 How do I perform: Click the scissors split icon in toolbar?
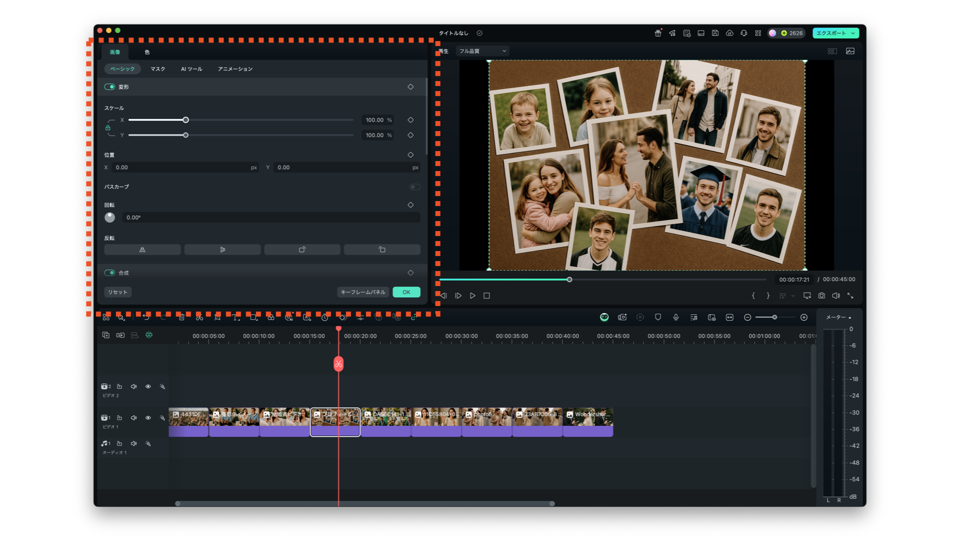click(x=199, y=317)
